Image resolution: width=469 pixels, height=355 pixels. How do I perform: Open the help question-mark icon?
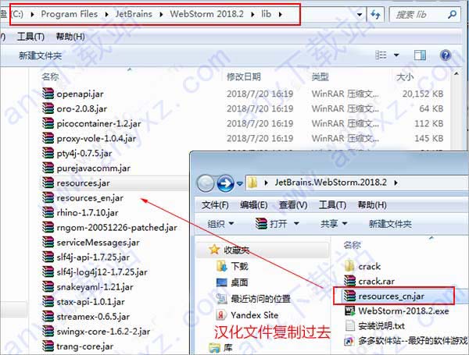point(446,55)
